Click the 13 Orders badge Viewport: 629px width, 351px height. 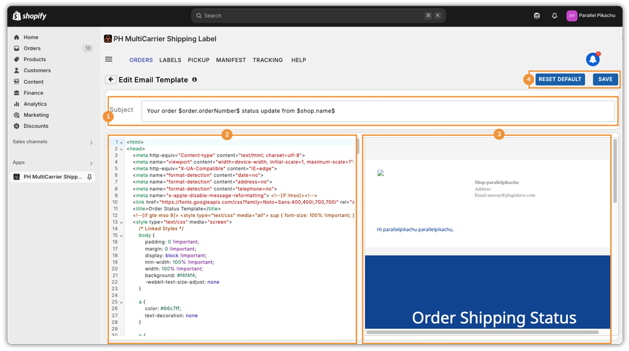87,48
